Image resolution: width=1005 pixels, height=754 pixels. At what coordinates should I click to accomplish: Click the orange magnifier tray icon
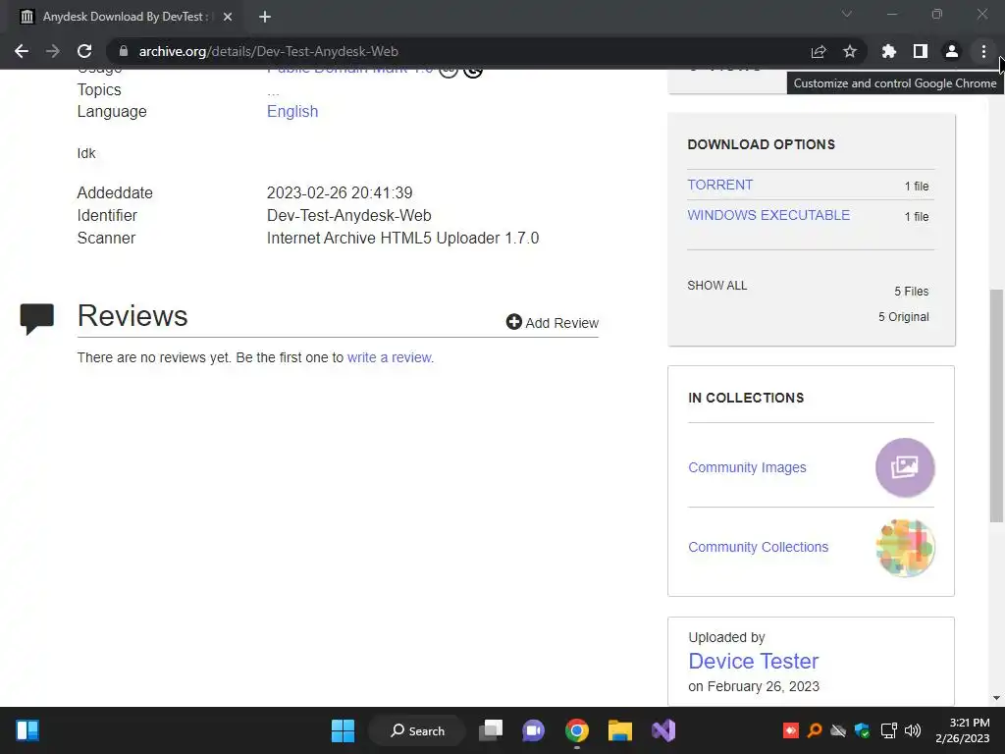click(x=815, y=730)
